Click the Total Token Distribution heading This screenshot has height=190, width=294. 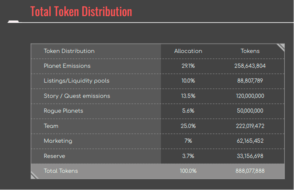(x=81, y=11)
